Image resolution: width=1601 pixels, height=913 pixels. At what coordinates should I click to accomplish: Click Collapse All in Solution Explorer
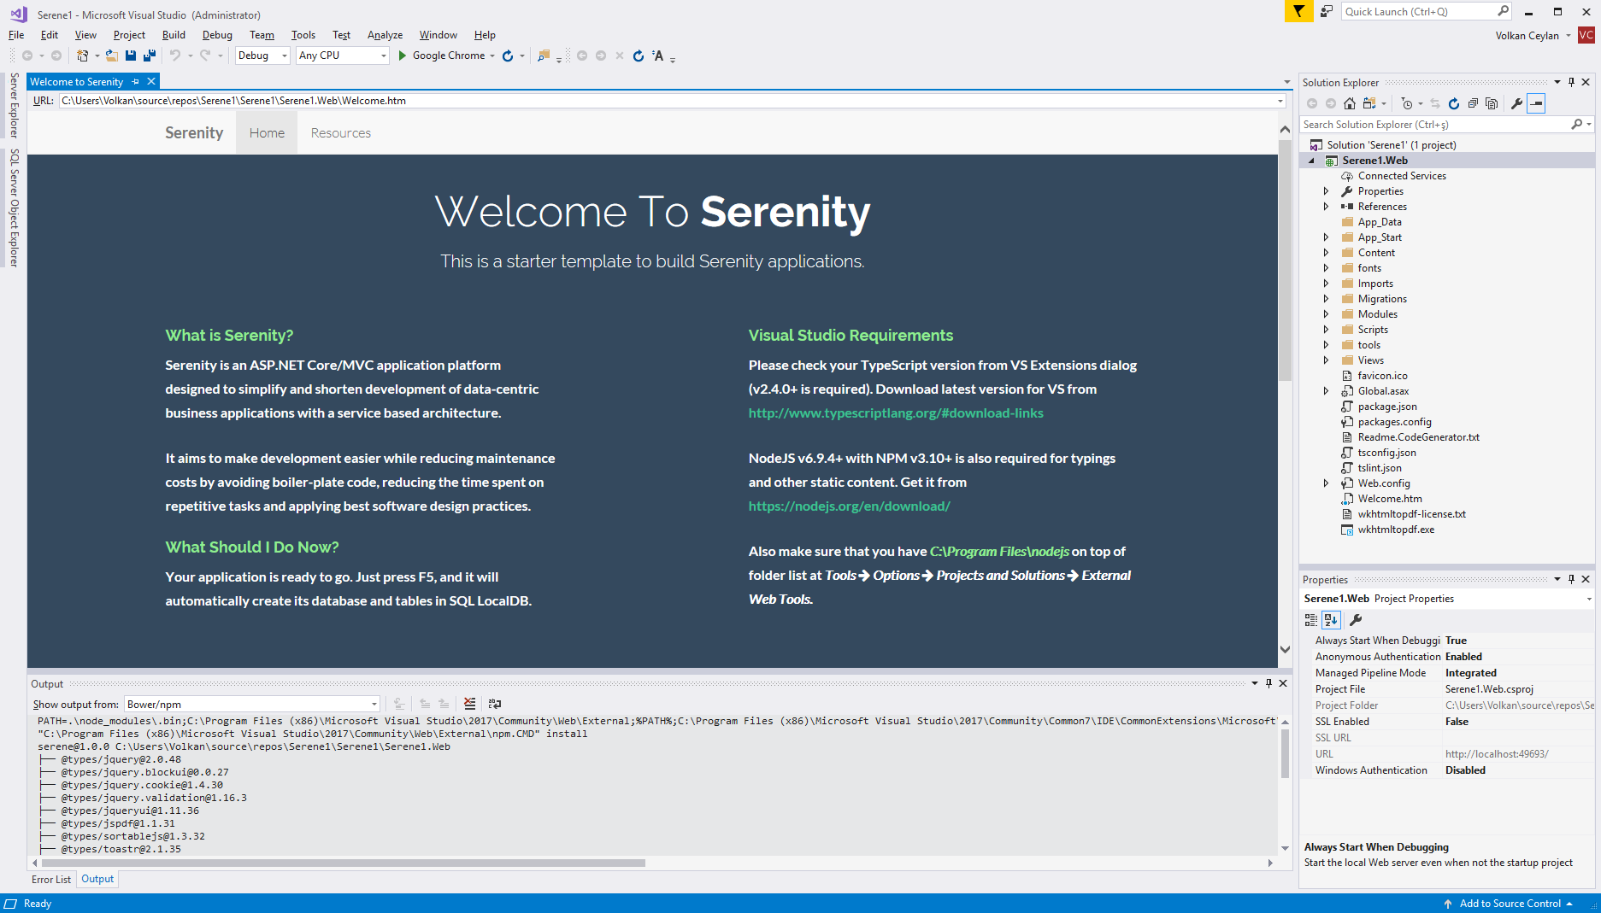pyautogui.click(x=1473, y=103)
